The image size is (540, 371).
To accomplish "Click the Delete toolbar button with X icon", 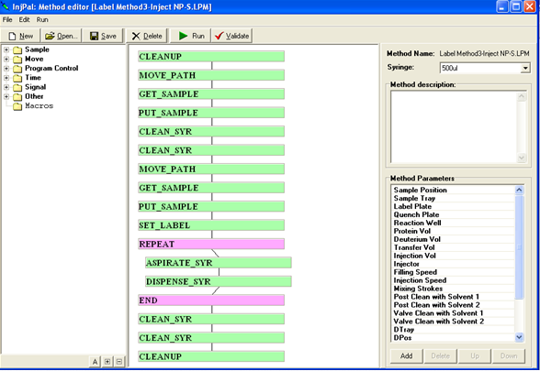I will (x=147, y=36).
